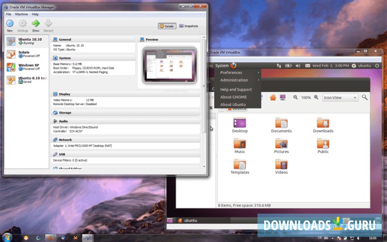The image size is (387, 242).
Task: Click the zoom in magnifier in Nautilus
Action: click(x=316, y=98)
